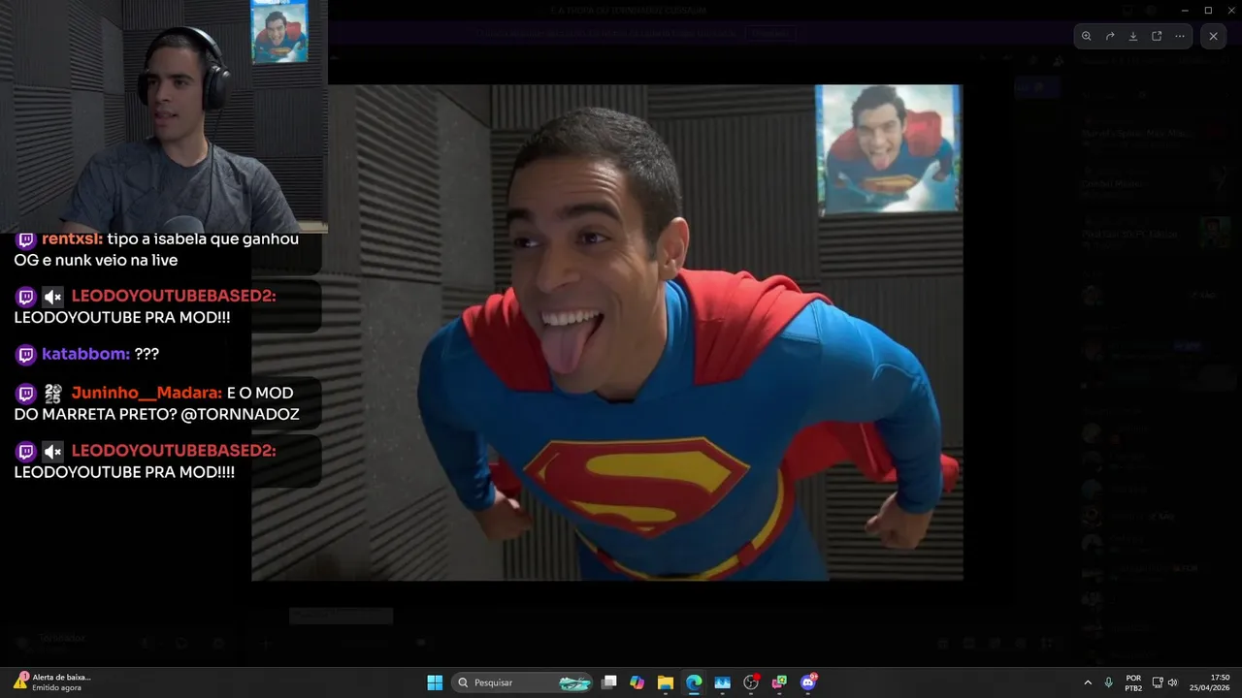
Task: Forward the image using the curved arrow
Action: click(x=1110, y=36)
